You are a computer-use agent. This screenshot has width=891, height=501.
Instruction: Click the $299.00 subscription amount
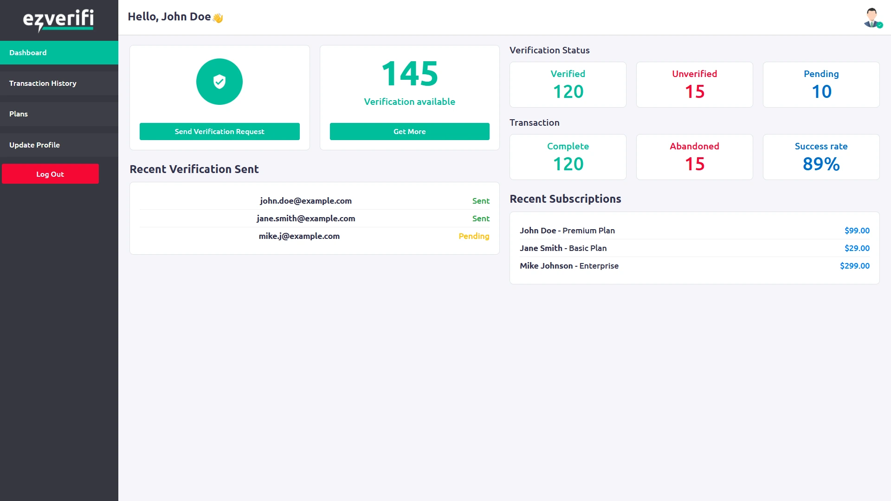[854, 266]
